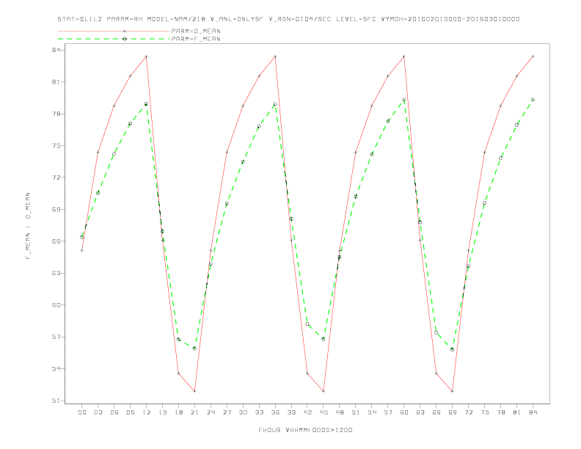Image resolution: width=581 pixels, height=449 pixels.
Task: Click x-axis tick label 69
Action: [453, 412]
